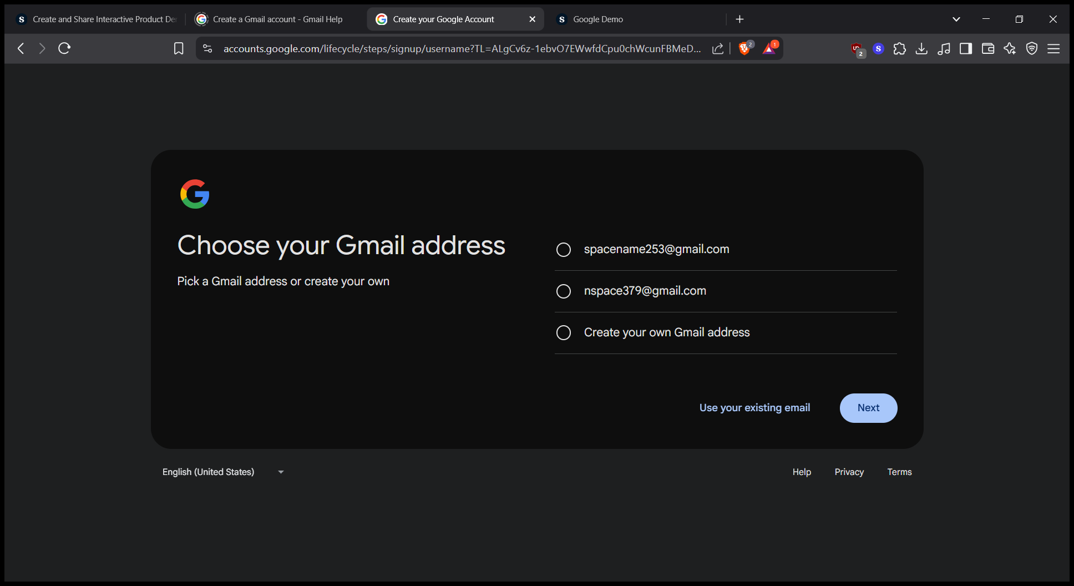
Task: Open the tab search dropdown arrow
Action: tap(956, 19)
